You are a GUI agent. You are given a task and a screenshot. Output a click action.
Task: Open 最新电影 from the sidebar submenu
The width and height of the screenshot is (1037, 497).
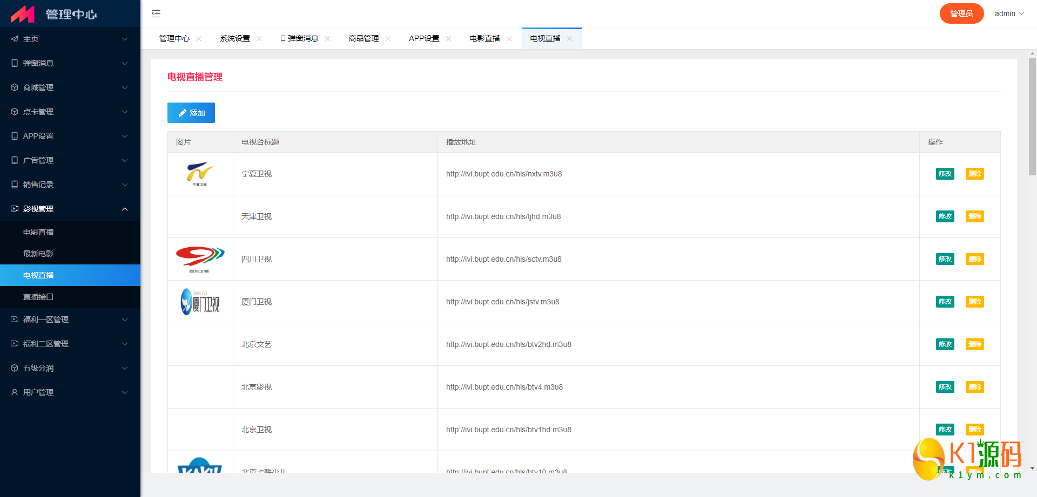[38, 254]
